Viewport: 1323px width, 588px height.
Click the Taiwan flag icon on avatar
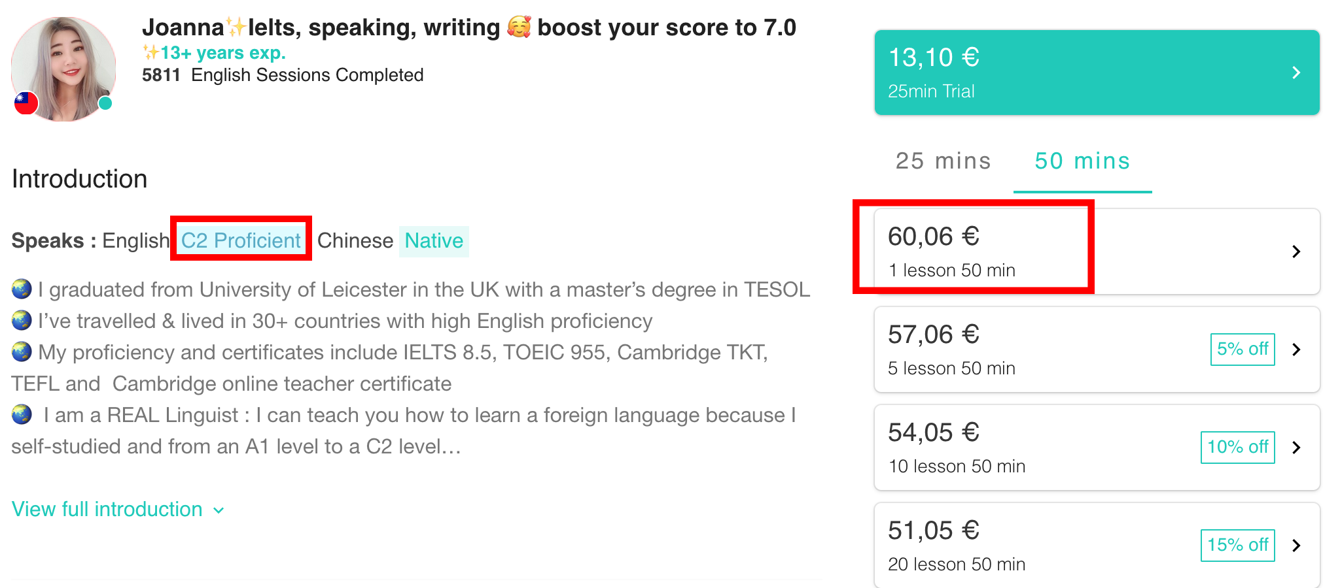(26, 103)
